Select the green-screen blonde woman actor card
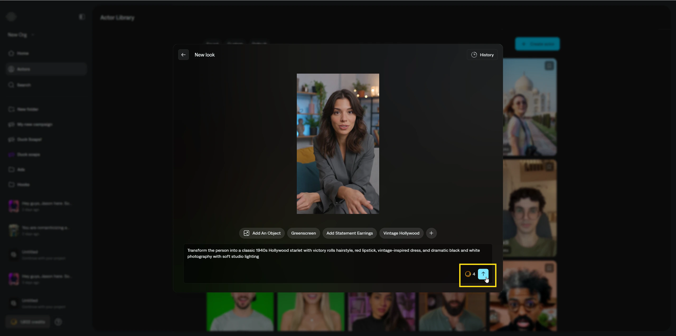 [x=311, y=312]
